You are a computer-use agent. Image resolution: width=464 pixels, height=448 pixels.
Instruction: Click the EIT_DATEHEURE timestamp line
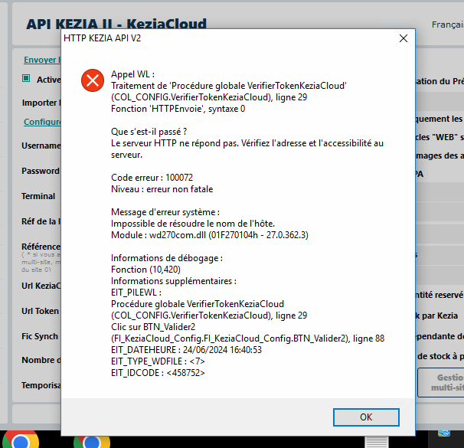point(187,349)
